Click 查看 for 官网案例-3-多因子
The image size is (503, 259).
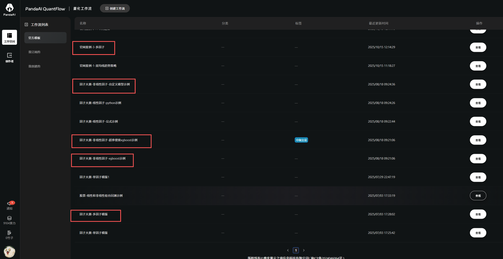point(478,47)
